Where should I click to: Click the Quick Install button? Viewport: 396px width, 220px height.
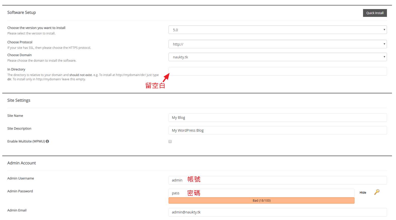tap(375, 13)
